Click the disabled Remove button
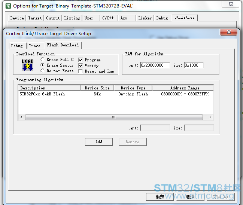243x205 pixels. 133,142
